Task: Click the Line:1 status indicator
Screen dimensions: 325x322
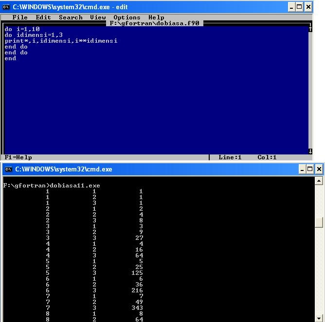Action: coord(230,157)
